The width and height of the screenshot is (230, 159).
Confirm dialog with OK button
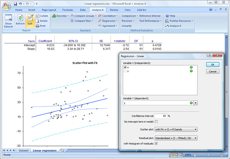213,64
